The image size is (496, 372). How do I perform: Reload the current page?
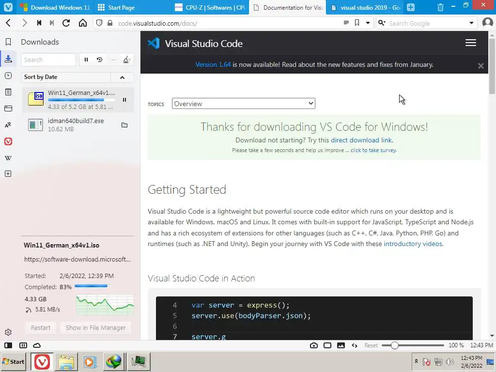point(66,23)
